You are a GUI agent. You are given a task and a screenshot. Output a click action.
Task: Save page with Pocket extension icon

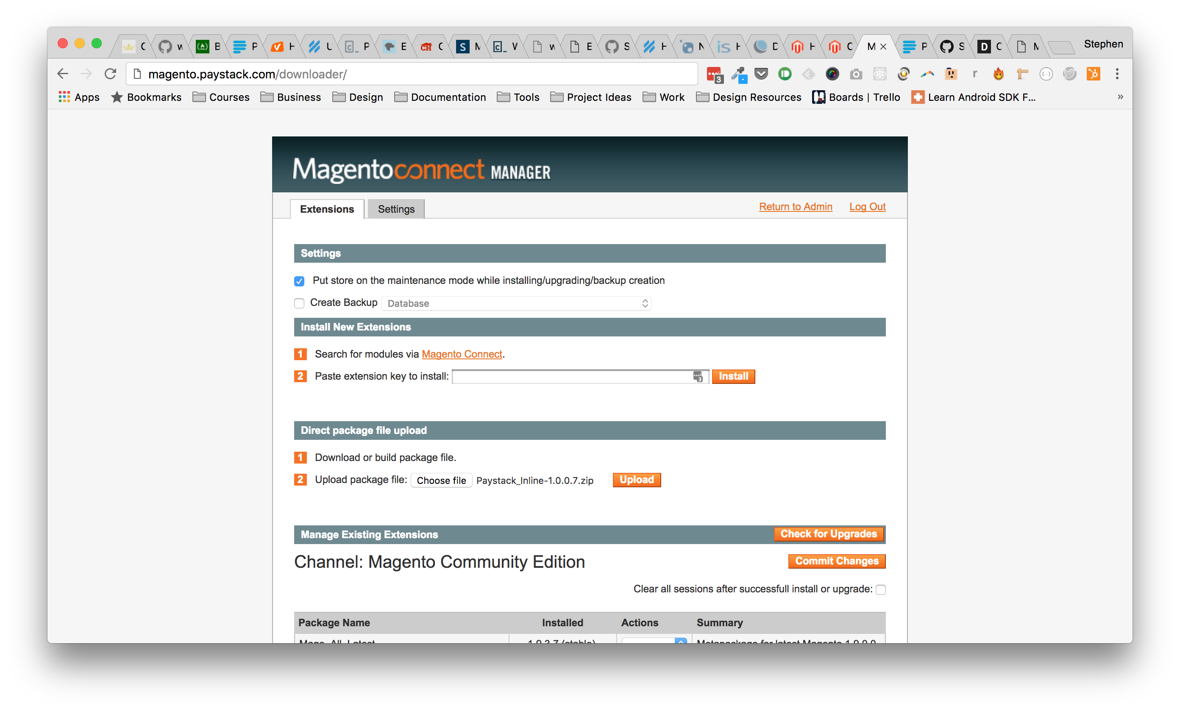[761, 74]
